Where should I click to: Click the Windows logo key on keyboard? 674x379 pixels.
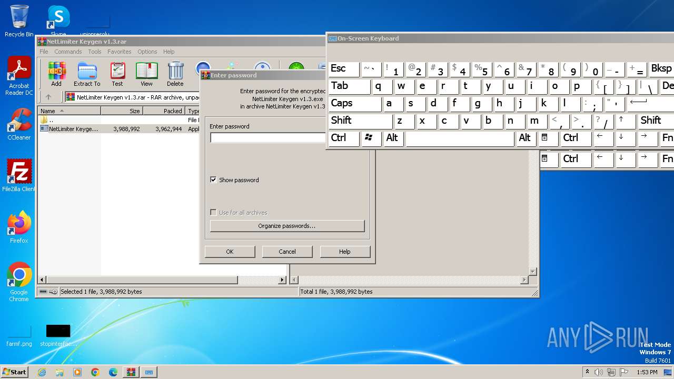[370, 138]
